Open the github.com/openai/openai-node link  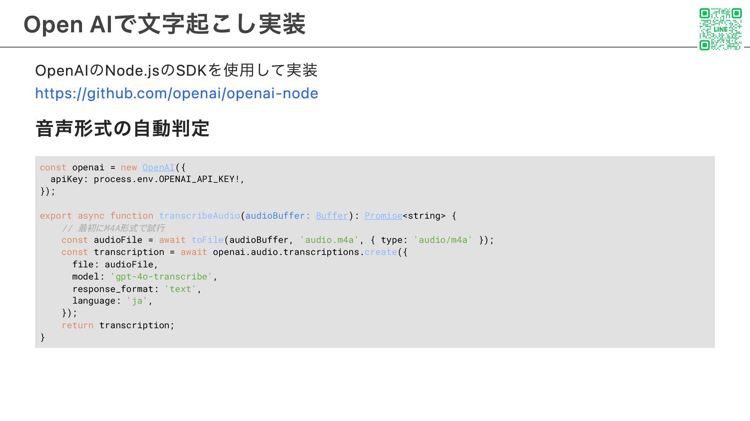177,94
